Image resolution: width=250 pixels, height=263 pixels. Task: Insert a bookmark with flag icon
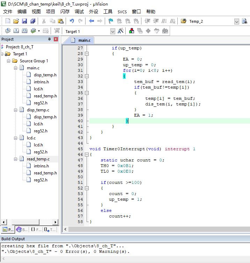[111, 21]
